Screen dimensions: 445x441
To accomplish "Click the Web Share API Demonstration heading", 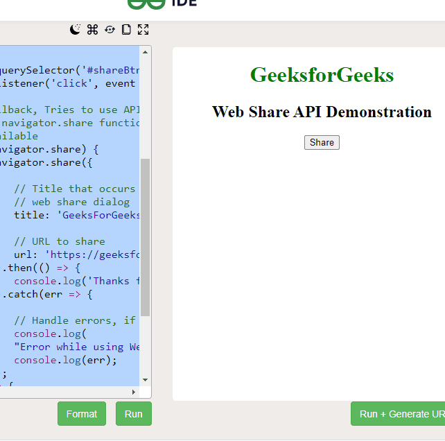I will pyautogui.click(x=322, y=112).
